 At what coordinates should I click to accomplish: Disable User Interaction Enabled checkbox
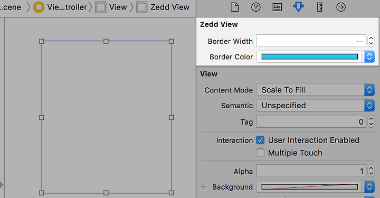[260, 140]
